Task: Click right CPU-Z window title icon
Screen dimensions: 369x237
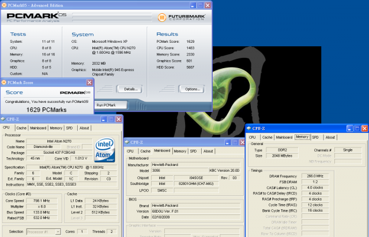Action: [248, 128]
